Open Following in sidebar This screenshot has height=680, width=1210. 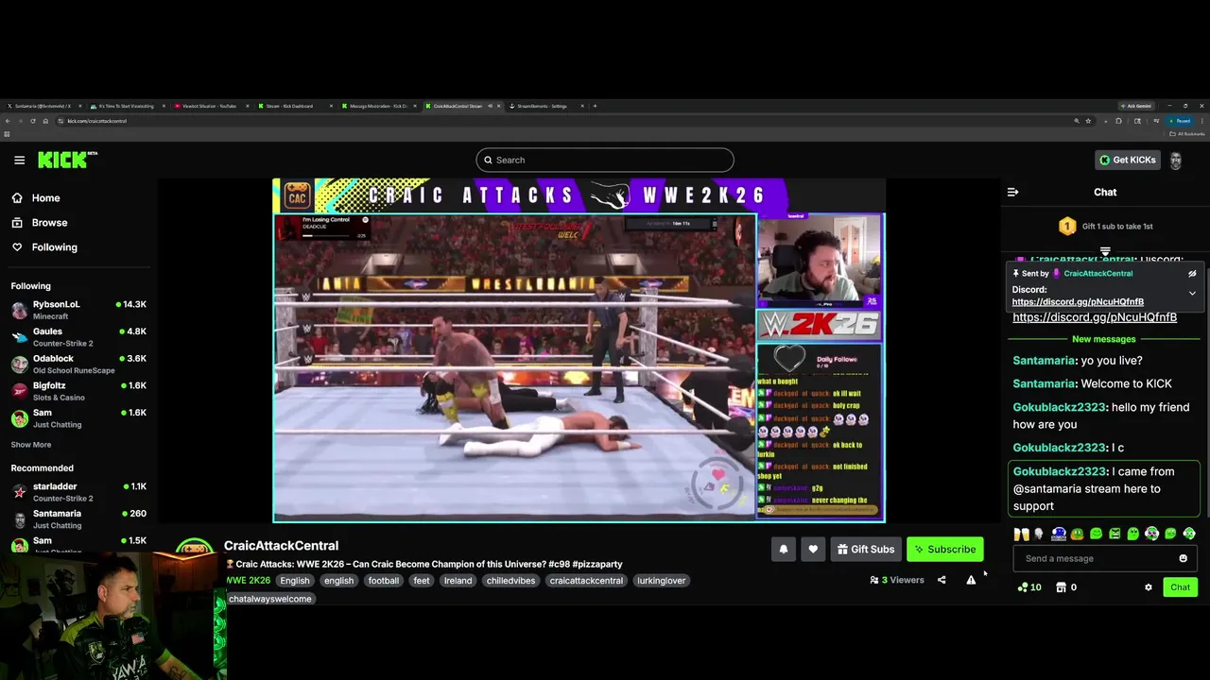[x=44, y=246]
